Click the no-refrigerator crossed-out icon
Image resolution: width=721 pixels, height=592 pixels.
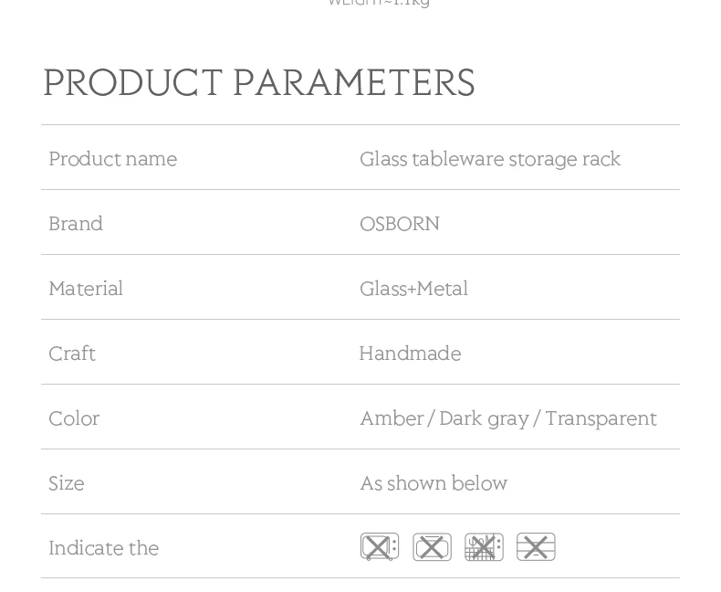(536, 546)
